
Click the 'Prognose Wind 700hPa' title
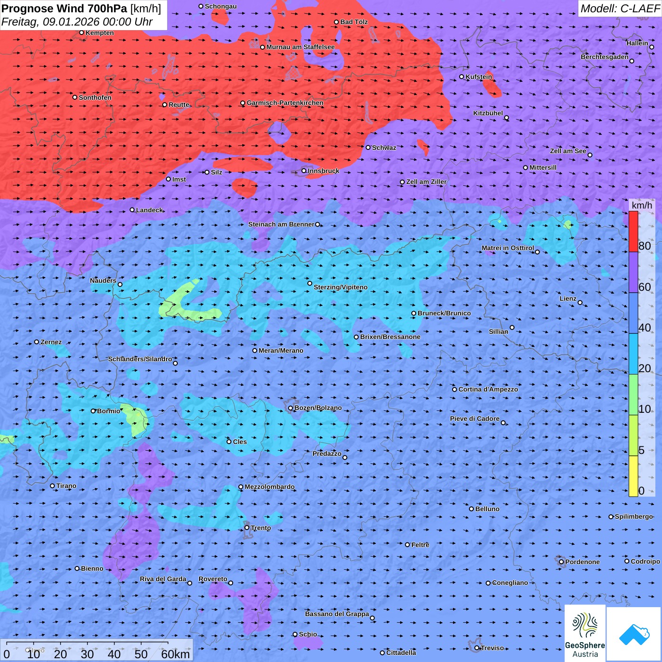[x=64, y=9]
